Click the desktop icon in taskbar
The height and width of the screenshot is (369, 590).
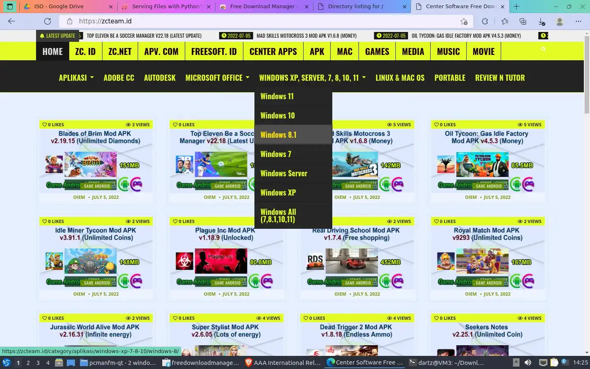pos(71,362)
